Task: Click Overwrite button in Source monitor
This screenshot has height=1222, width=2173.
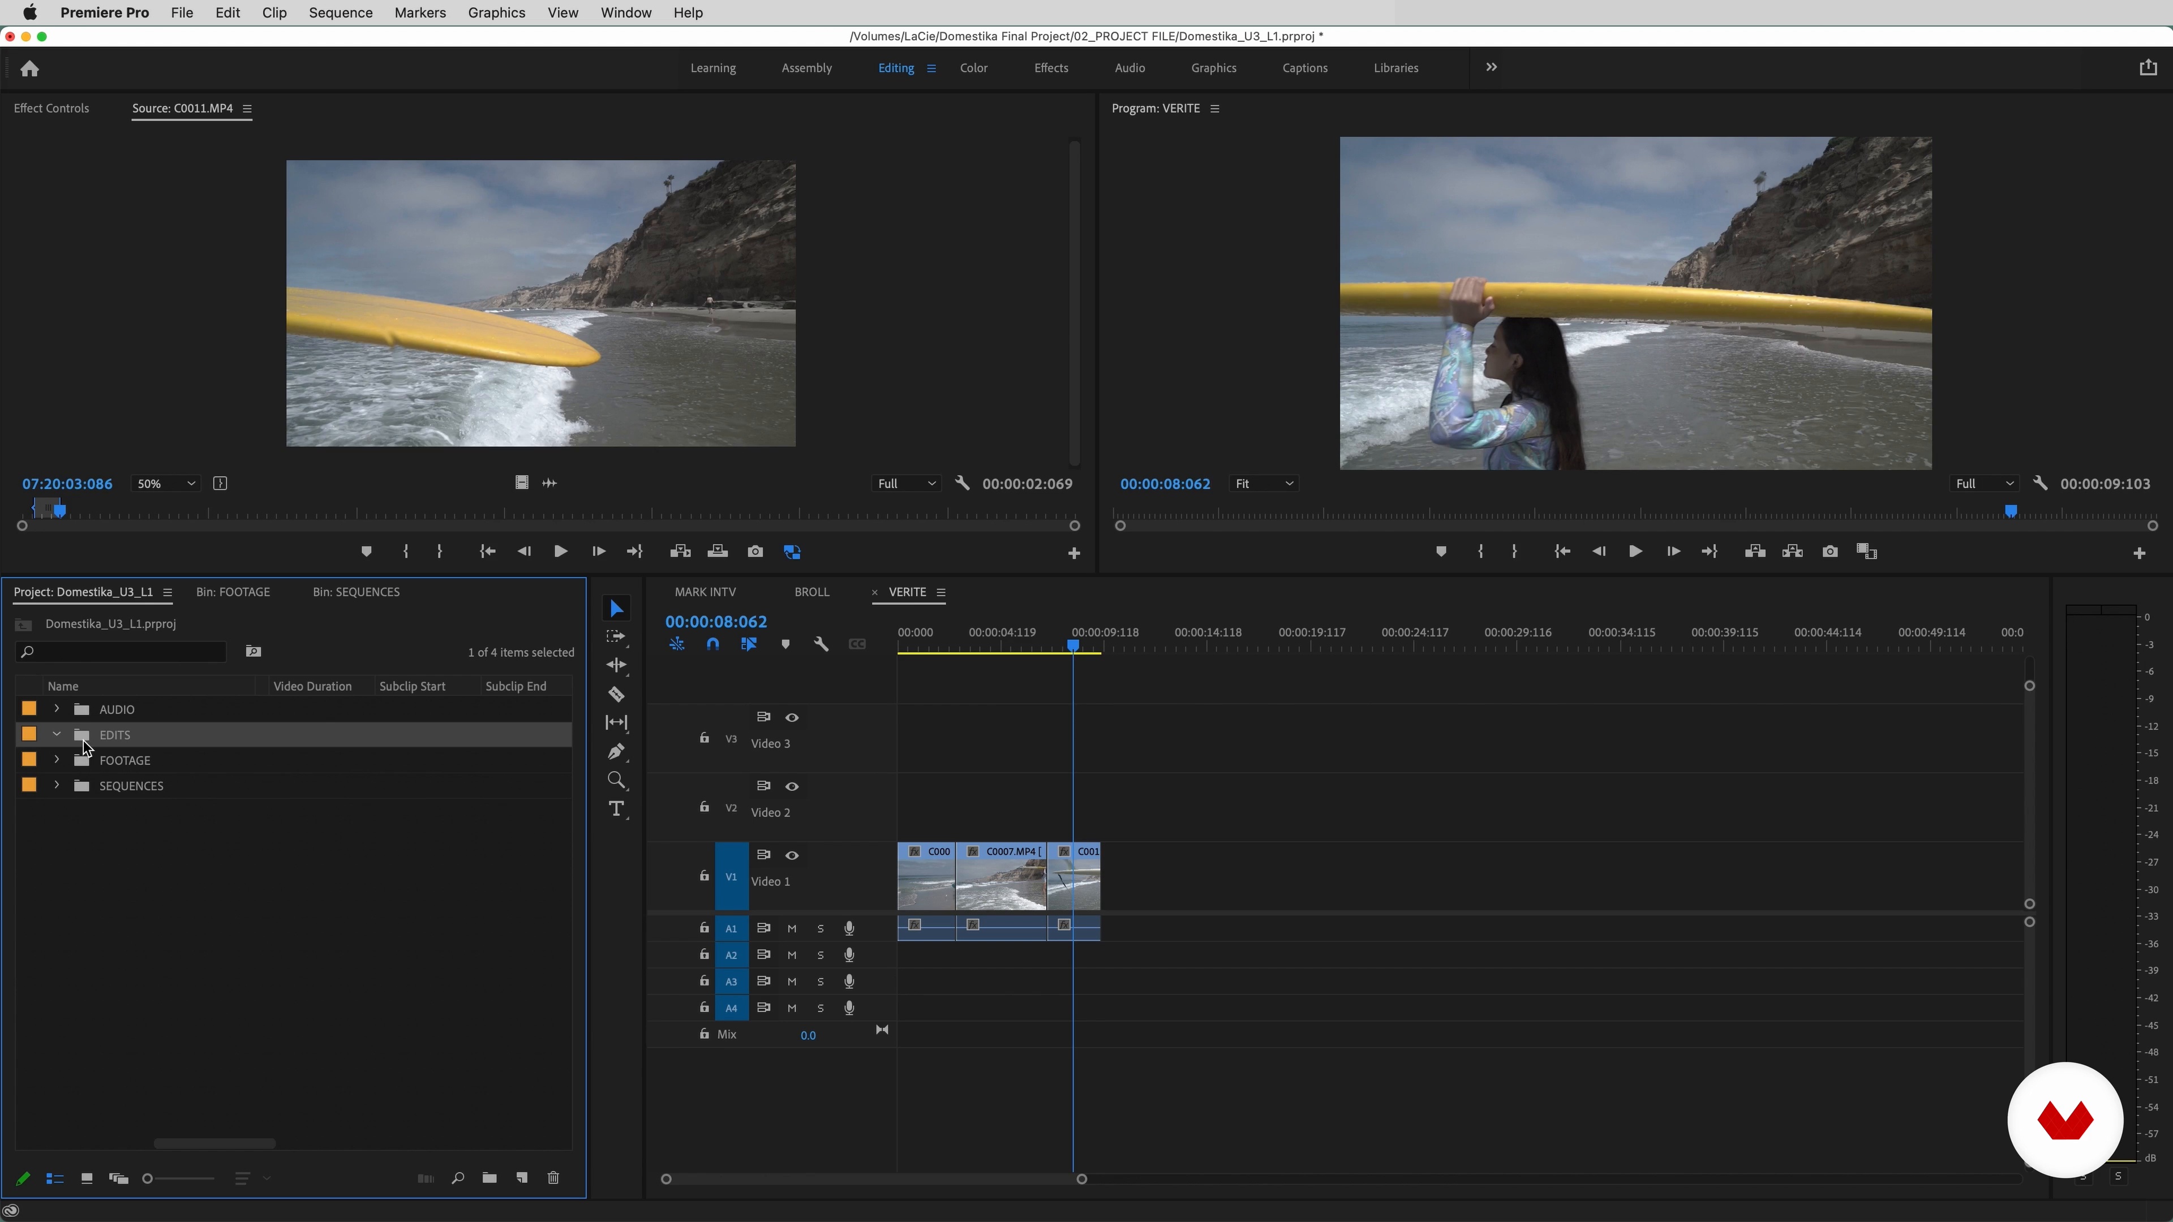Action: pyautogui.click(x=718, y=552)
